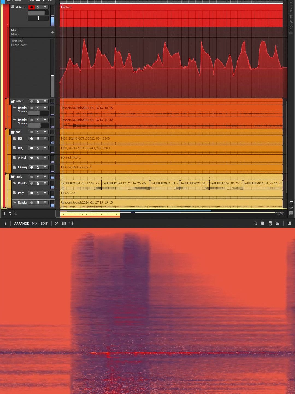Collapse the pad group folder
295x394 pixels.
12,132
